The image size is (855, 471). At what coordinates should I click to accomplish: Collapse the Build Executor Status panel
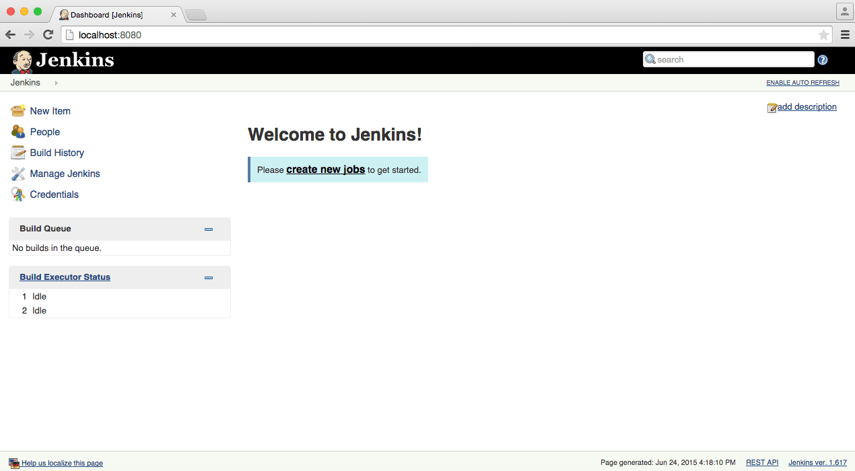coord(209,278)
